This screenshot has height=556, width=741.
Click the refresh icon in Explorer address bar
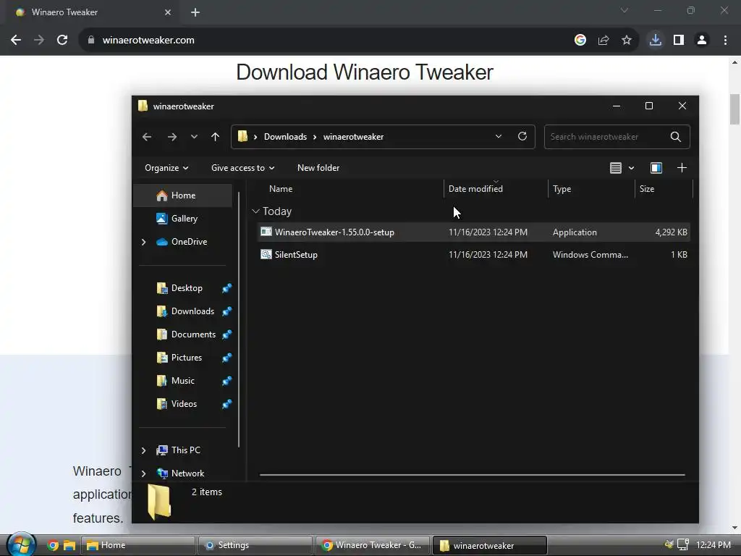(522, 137)
